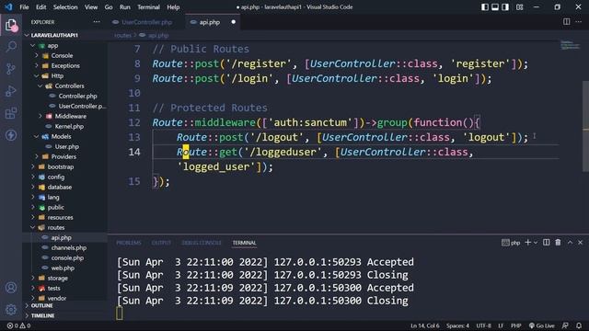The height and width of the screenshot is (331, 589).
Task: Collapse the LARAVELAUTHAPI1 root folder
Action: point(54,35)
